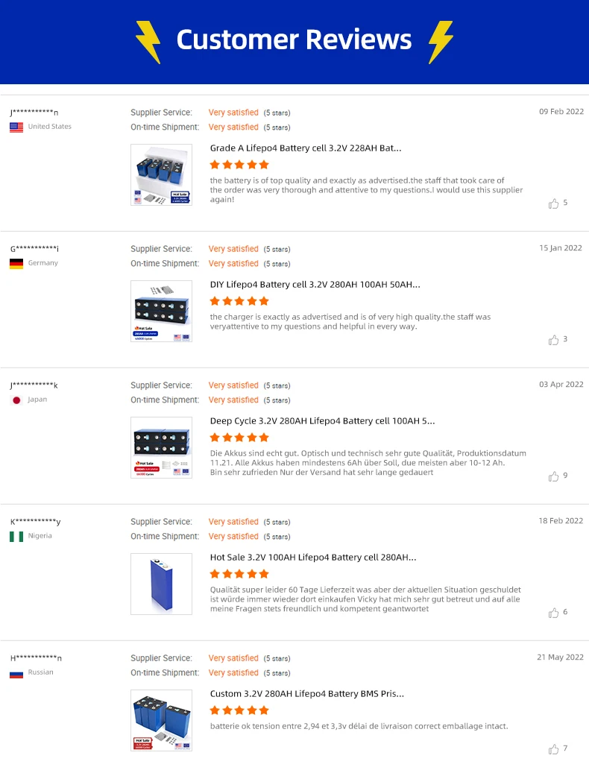This screenshot has width=589, height=776.
Task: Click the Russian flag icon
Action: click(16, 673)
